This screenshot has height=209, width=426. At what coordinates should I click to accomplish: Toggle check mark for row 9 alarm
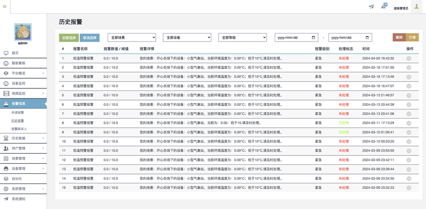point(408,132)
